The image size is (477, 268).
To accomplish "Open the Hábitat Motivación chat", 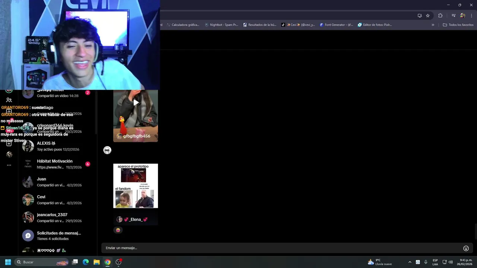I will click(57, 164).
